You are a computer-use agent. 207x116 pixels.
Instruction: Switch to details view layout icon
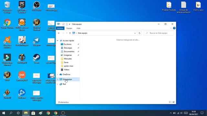click(x=170, y=102)
